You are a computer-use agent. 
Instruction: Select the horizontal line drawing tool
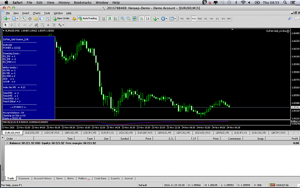tap(24, 25)
